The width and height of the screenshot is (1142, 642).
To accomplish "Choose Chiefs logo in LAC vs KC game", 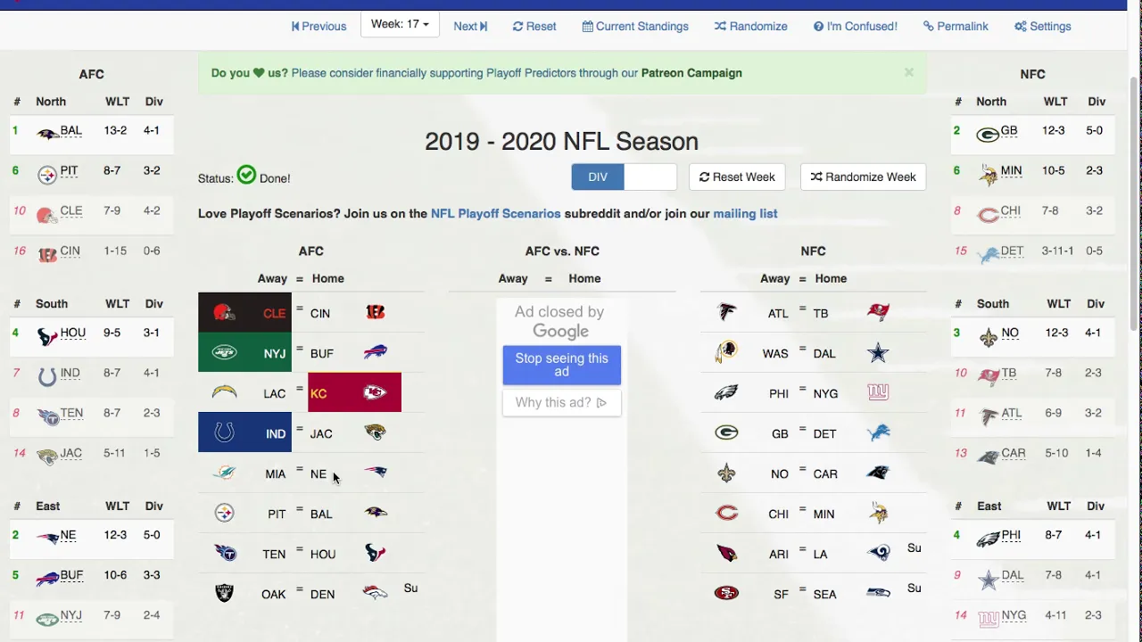I will pyautogui.click(x=376, y=392).
